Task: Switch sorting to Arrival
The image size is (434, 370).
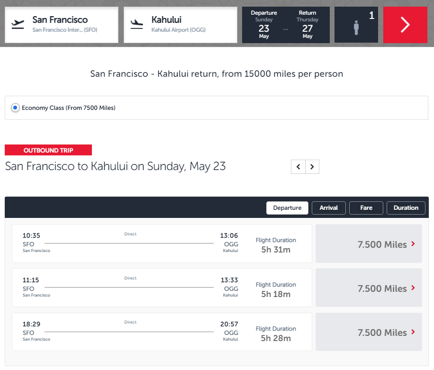Action: [x=328, y=208]
